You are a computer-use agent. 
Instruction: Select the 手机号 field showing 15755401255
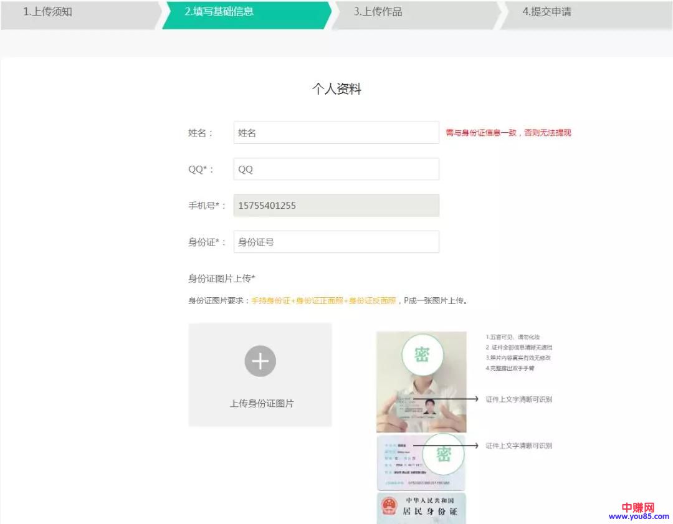tap(336, 206)
